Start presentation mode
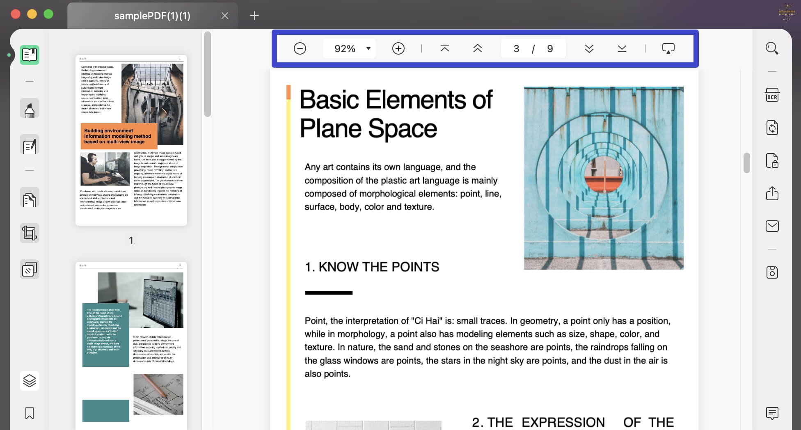The height and width of the screenshot is (430, 801). [668, 48]
